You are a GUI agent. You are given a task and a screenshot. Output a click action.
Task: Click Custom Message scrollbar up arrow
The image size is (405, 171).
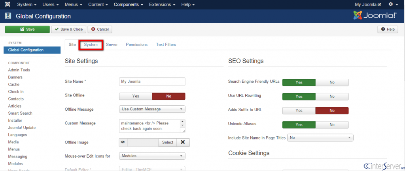click(x=183, y=122)
